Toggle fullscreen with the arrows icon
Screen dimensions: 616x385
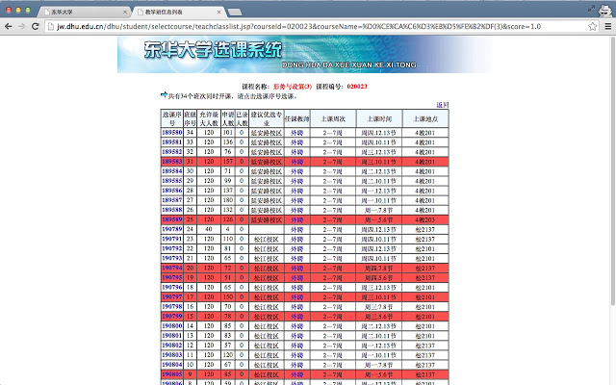pyautogui.click(x=591, y=9)
